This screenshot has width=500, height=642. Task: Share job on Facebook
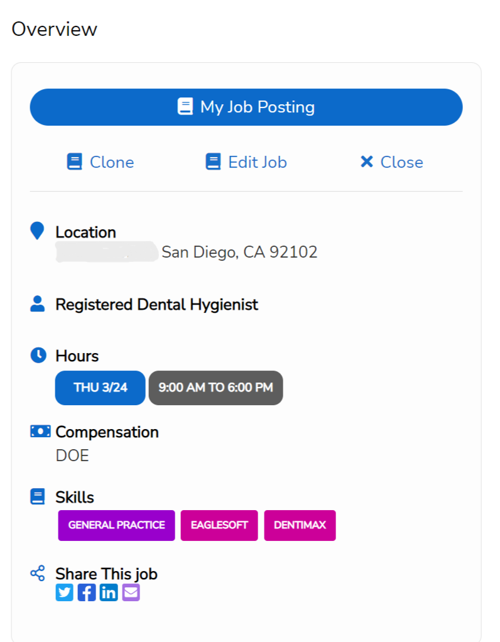pos(87,592)
